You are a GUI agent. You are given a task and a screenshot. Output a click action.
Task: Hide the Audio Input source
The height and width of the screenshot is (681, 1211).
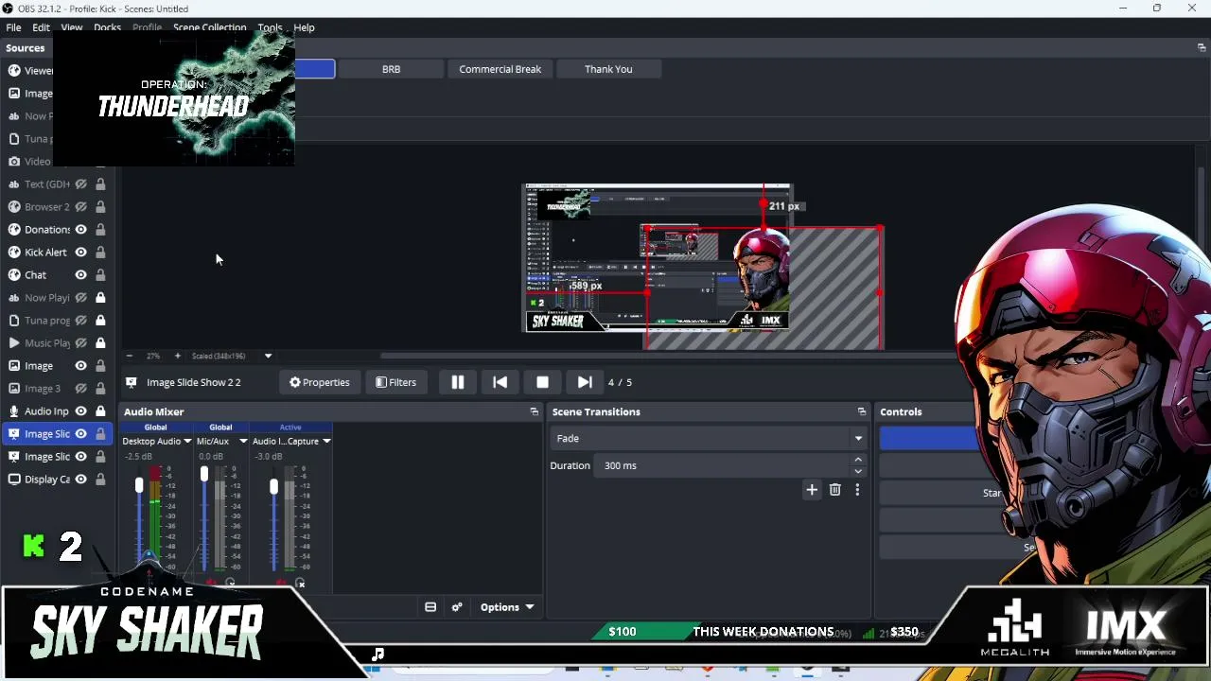(81, 411)
